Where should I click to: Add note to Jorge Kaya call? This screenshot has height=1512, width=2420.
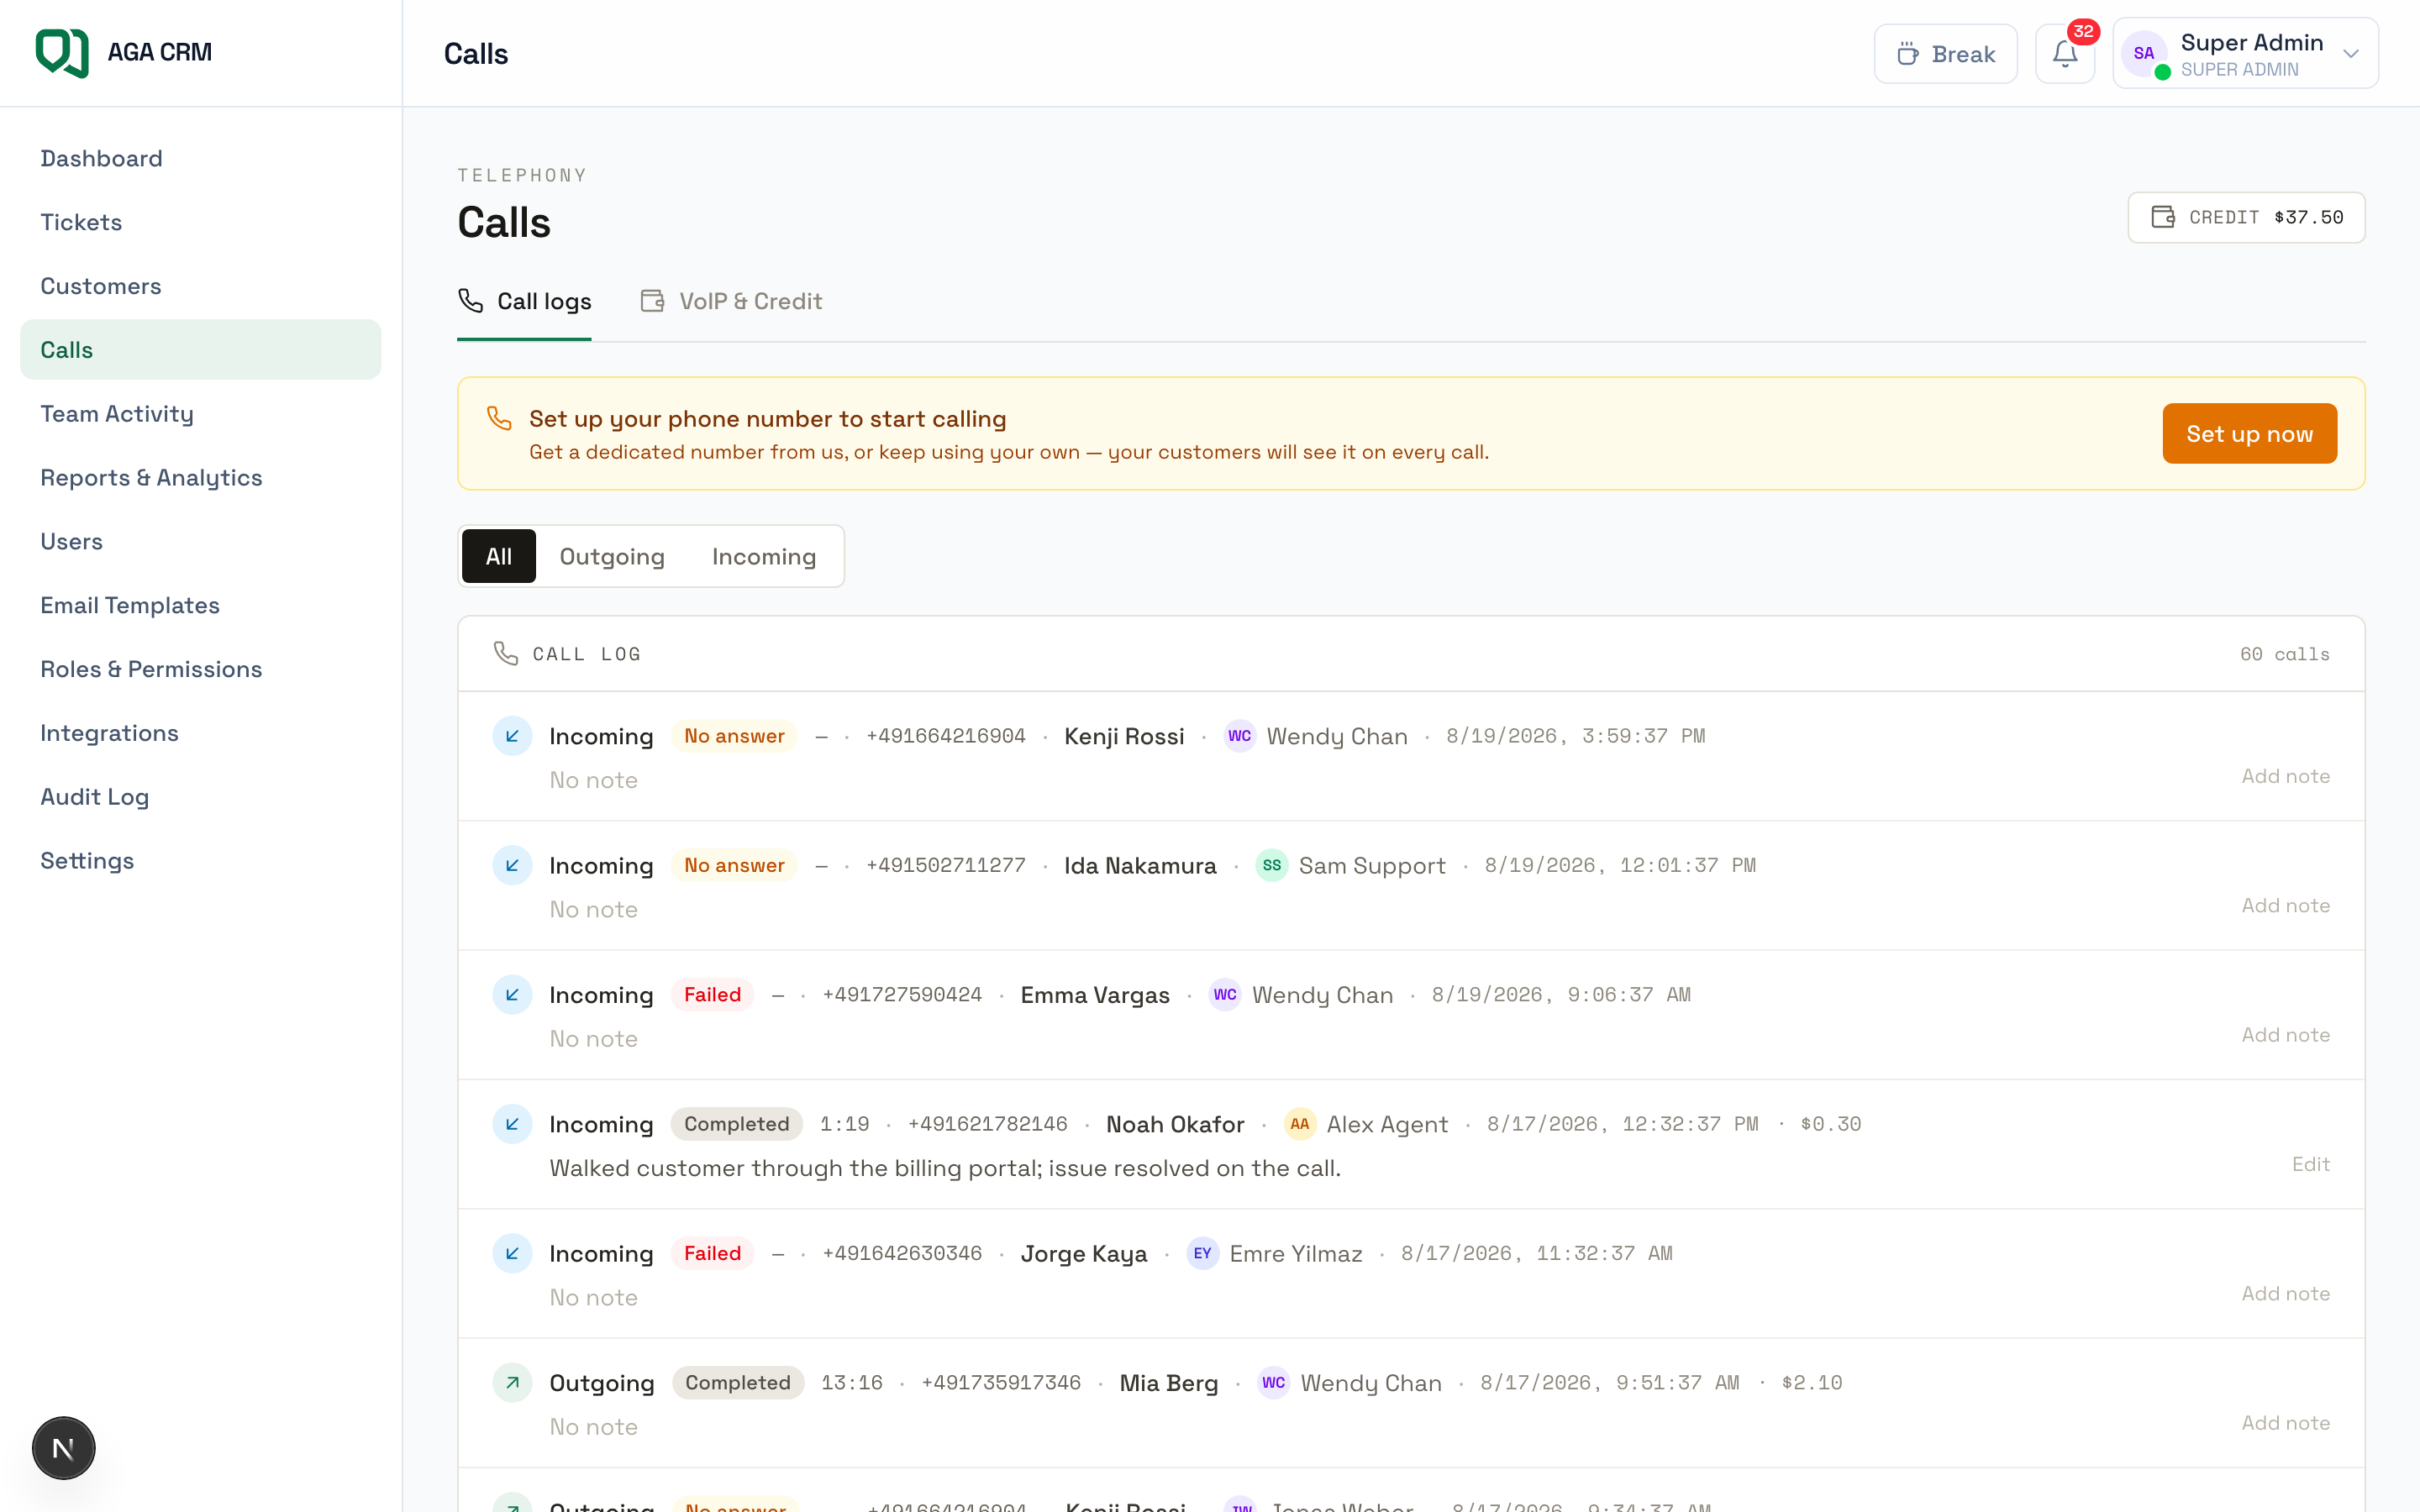click(x=2285, y=1293)
